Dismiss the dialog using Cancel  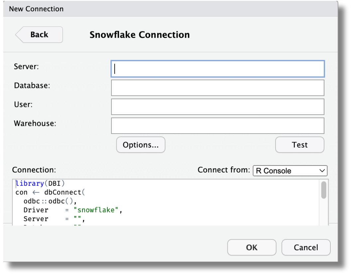tap(305, 247)
